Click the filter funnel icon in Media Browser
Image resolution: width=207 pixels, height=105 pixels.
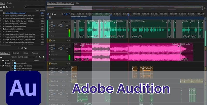(x=43, y=57)
